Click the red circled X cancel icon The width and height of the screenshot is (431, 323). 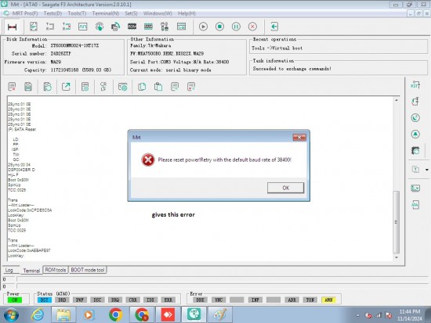252,27
